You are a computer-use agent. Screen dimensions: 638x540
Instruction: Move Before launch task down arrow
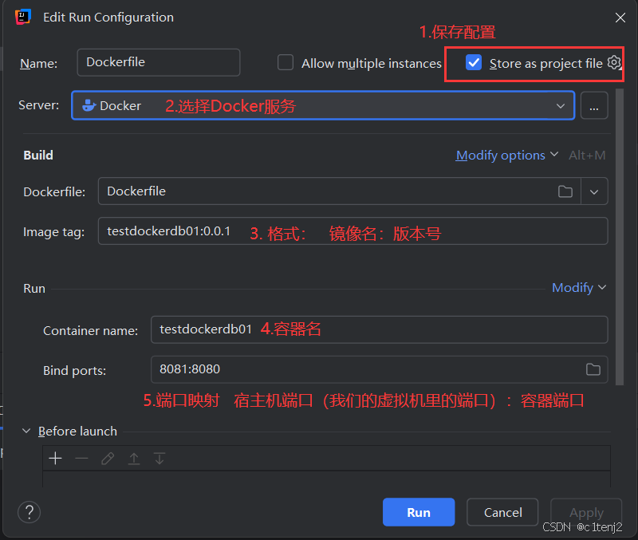coord(159,459)
